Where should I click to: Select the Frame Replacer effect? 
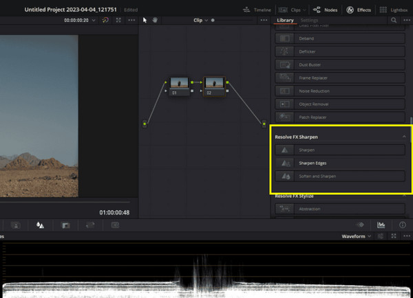(340, 78)
